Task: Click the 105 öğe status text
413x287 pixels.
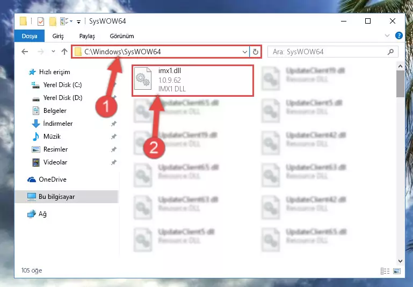Action: coord(32,270)
